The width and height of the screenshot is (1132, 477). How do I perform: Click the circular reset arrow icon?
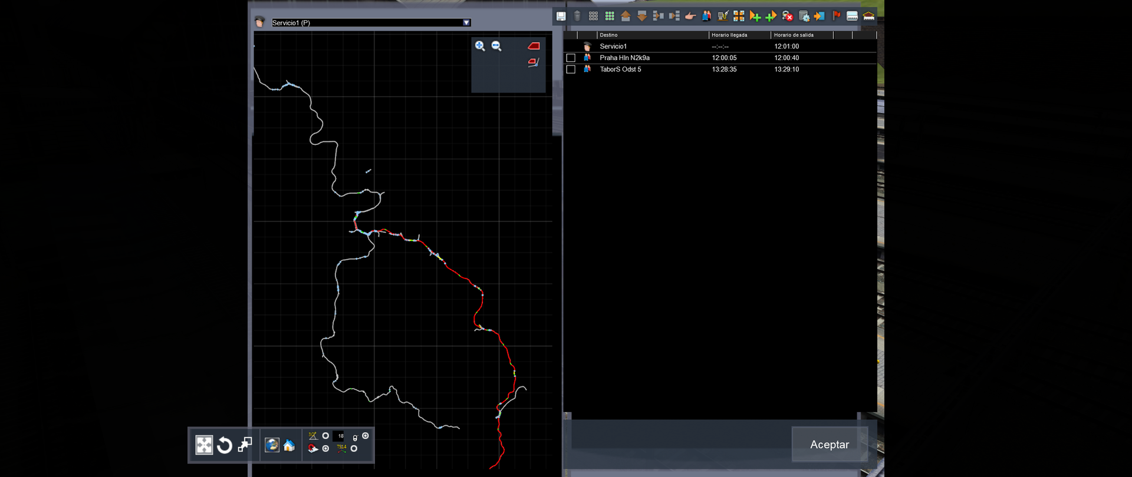(225, 445)
